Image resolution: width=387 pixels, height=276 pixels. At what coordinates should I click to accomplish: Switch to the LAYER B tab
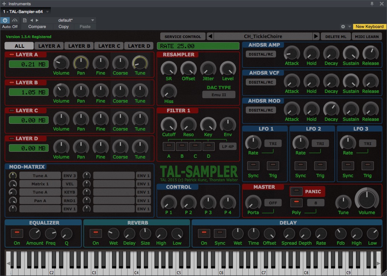(79, 46)
